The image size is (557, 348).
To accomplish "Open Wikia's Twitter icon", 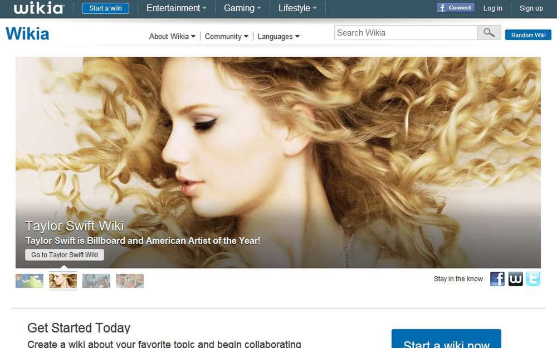I will (x=533, y=279).
